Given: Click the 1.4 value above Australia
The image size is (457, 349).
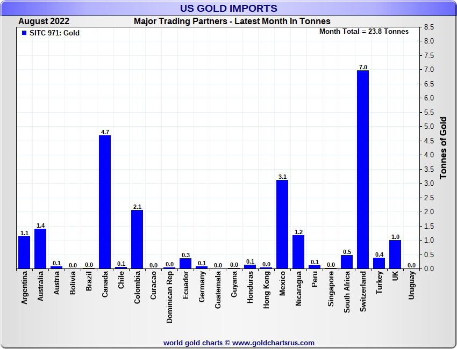Looking at the screenshot, I should pyautogui.click(x=40, y=226).
